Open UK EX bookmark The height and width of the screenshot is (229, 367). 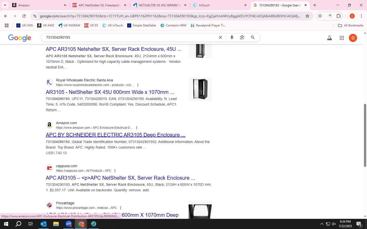point(91,25)
